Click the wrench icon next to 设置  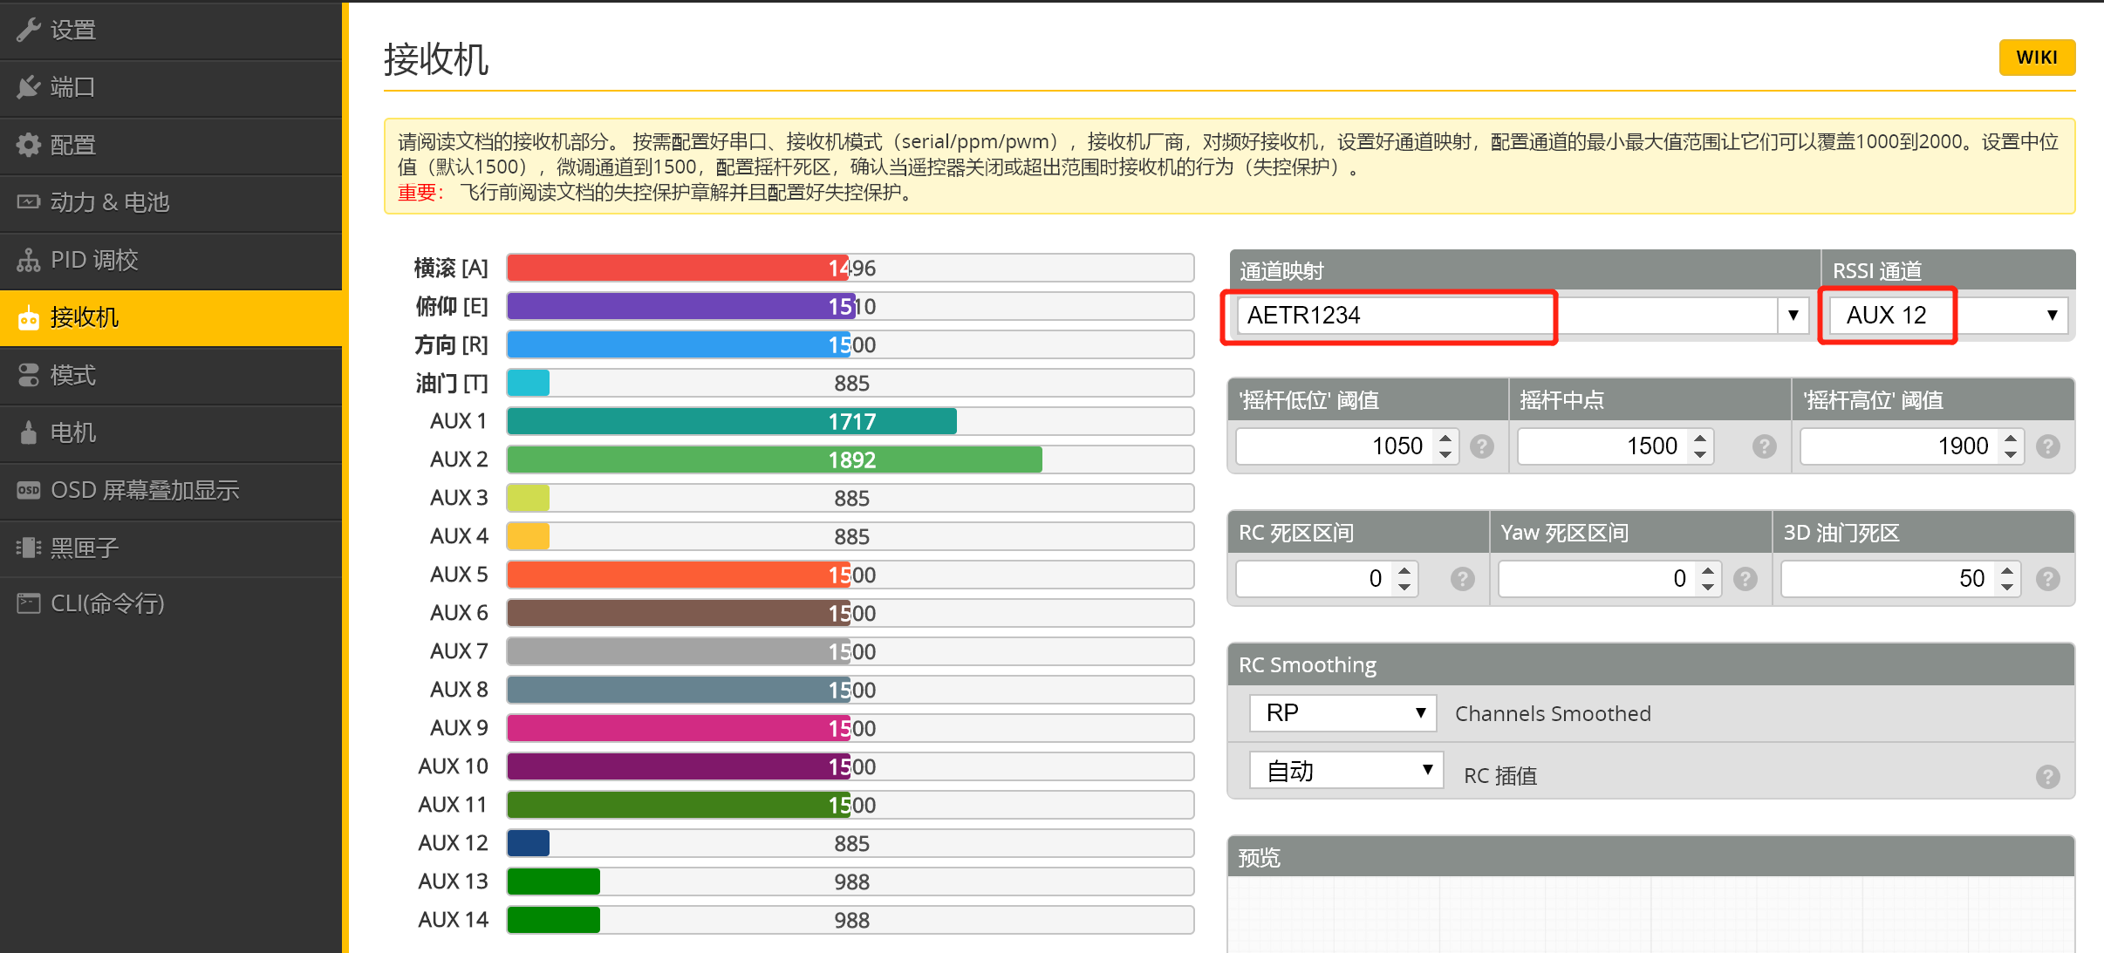pyautogui.click(x=29, y=30)
